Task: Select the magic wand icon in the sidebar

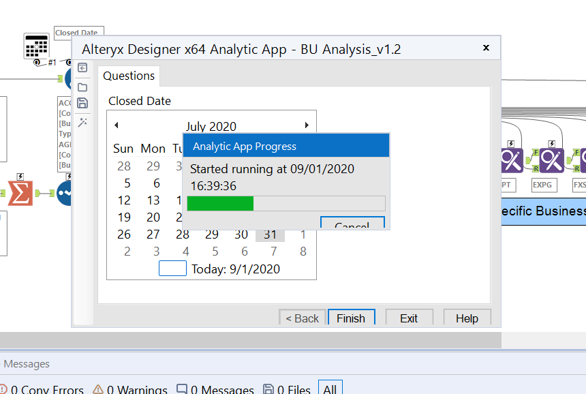Action: [82, 122]
